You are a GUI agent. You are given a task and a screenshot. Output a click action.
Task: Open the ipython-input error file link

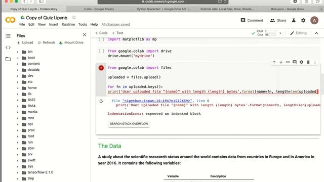[x=157, y=101]
